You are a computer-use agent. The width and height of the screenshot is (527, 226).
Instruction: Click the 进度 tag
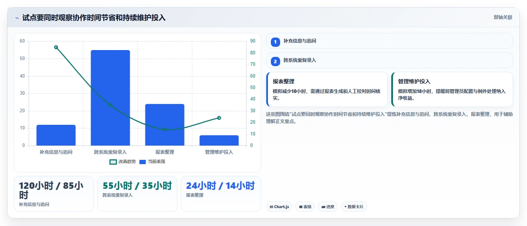tap(328, 207)
